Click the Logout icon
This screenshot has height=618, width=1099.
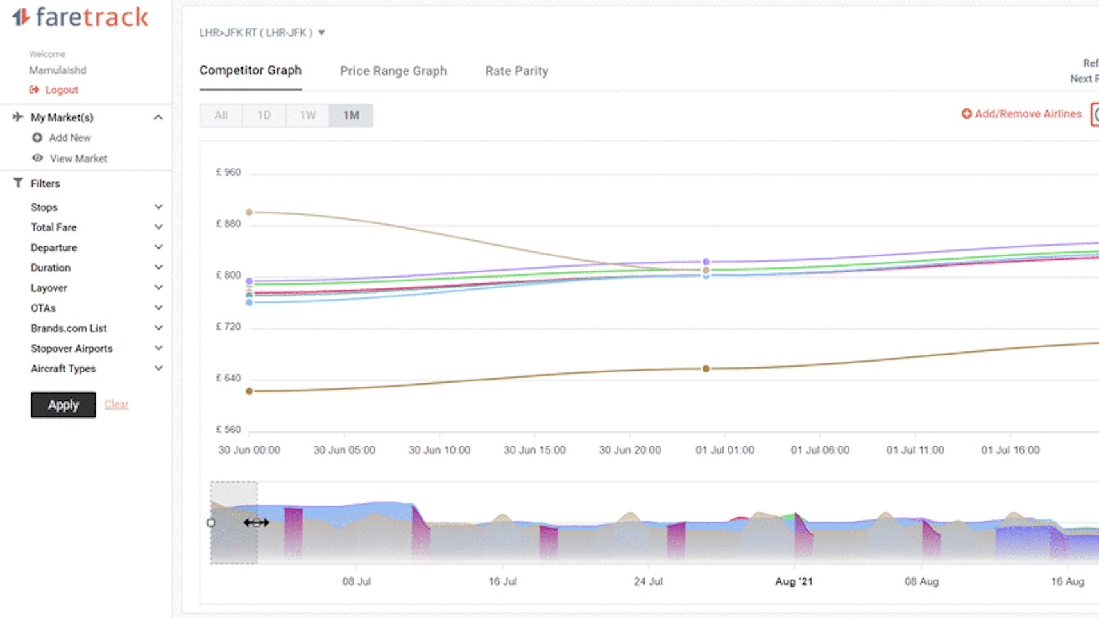coord(34,90)
